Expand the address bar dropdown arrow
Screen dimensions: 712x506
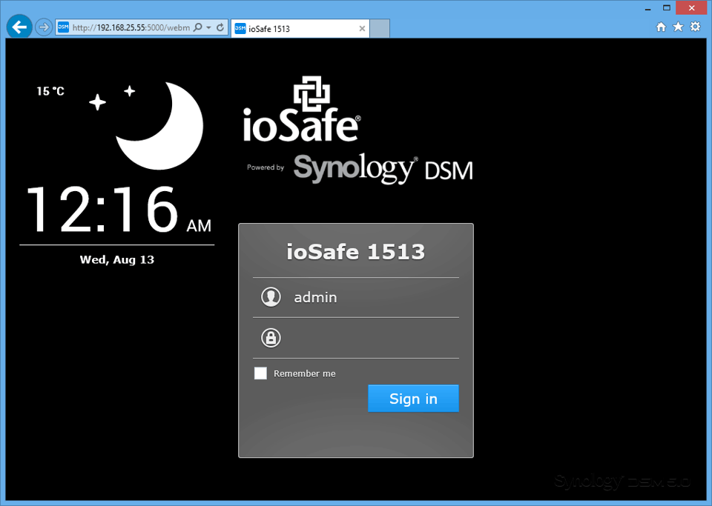coord(209,27)
